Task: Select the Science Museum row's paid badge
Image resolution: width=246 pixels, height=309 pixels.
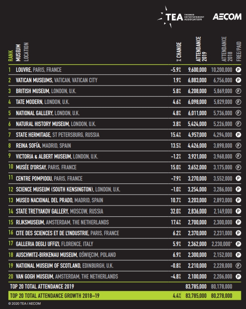Action: (238, 189)
